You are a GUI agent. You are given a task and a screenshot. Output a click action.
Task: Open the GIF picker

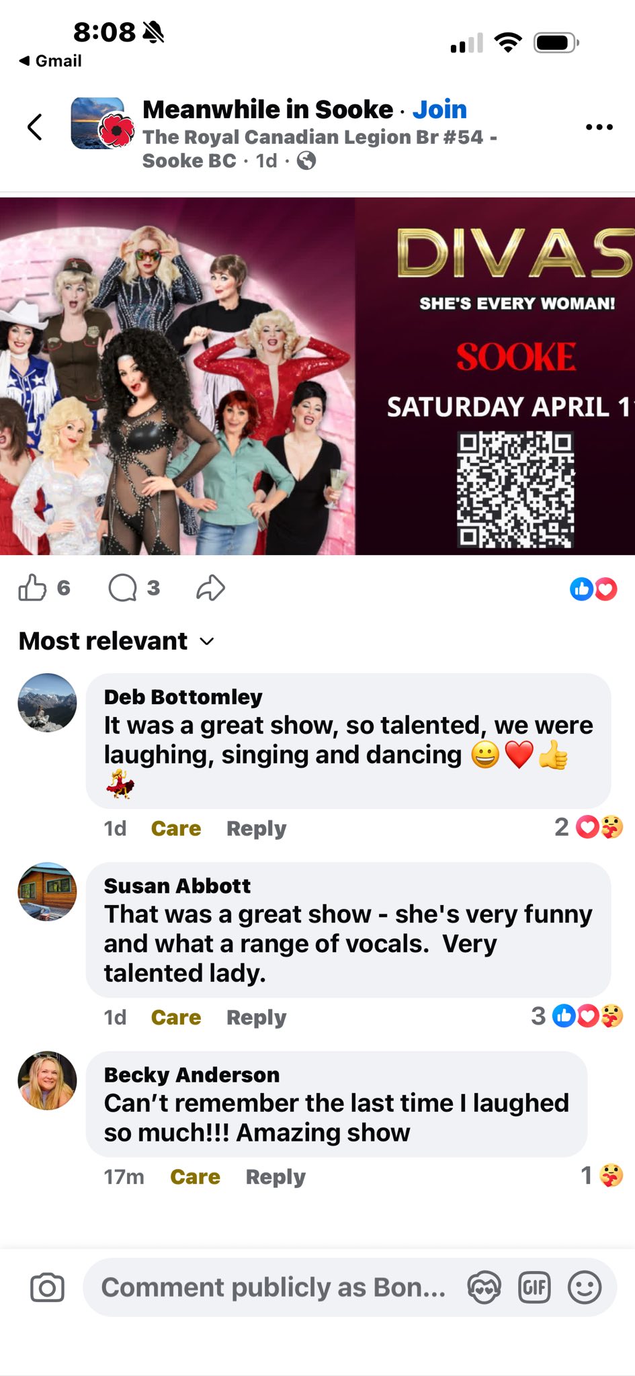534,1287
